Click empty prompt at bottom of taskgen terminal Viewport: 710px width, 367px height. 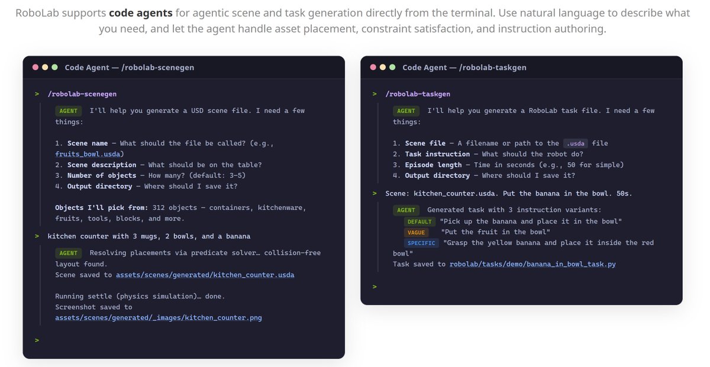point(375,286)
